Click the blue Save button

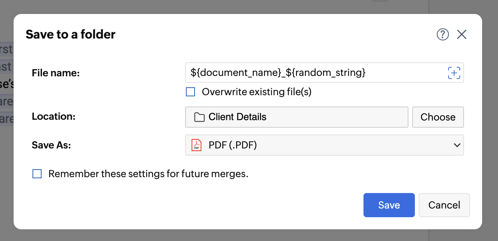tap(389, 205)
